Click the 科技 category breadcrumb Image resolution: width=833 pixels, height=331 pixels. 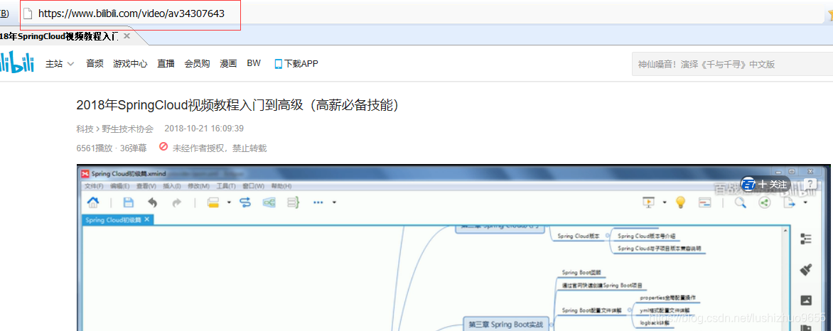click(85, 129)
